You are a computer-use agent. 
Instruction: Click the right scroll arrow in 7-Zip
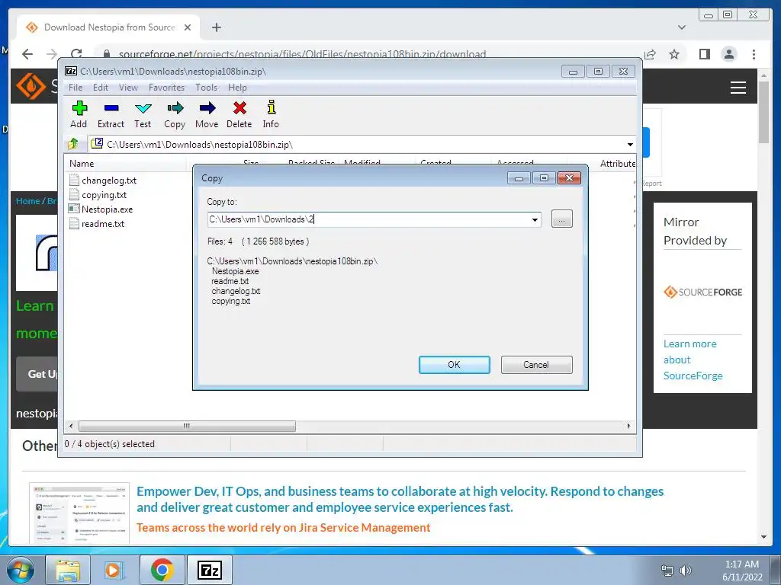[x=628, y=427]
